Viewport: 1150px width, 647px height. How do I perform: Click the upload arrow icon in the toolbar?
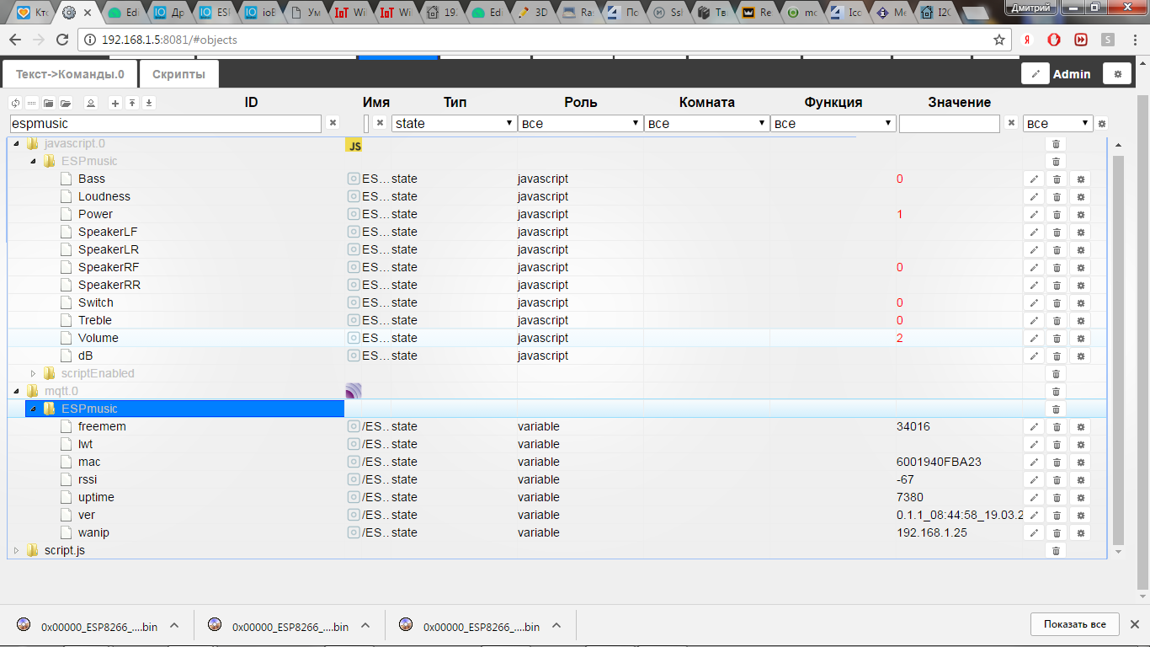pos(132,103)
